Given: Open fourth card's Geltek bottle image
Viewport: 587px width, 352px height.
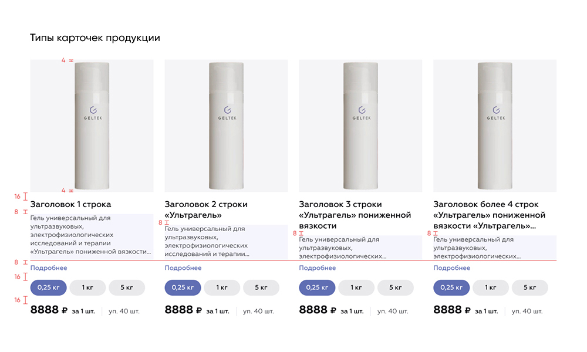Looking at the screenshot, I should pos(495,126).
